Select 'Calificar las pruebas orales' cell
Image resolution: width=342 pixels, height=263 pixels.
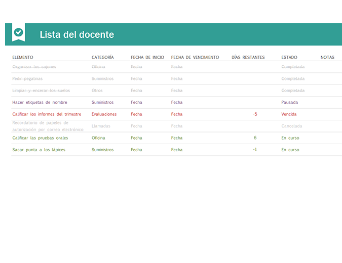click(40, 138)
